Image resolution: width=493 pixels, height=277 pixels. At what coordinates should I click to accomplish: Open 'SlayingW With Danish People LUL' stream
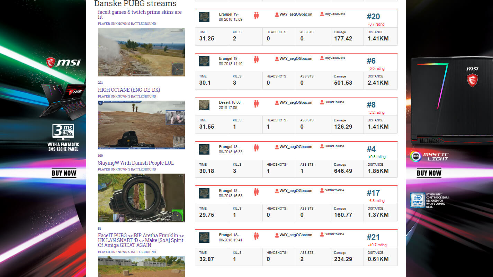[x=136, y=163]
